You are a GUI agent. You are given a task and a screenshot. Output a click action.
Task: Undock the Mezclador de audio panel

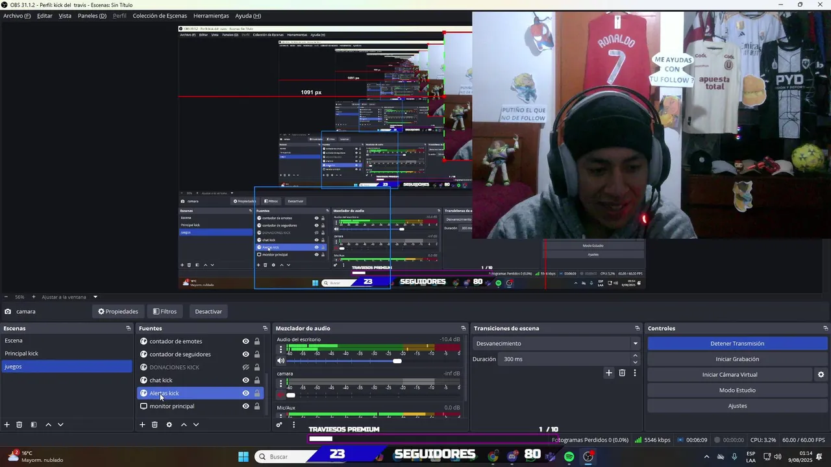[x=463, y=328]
